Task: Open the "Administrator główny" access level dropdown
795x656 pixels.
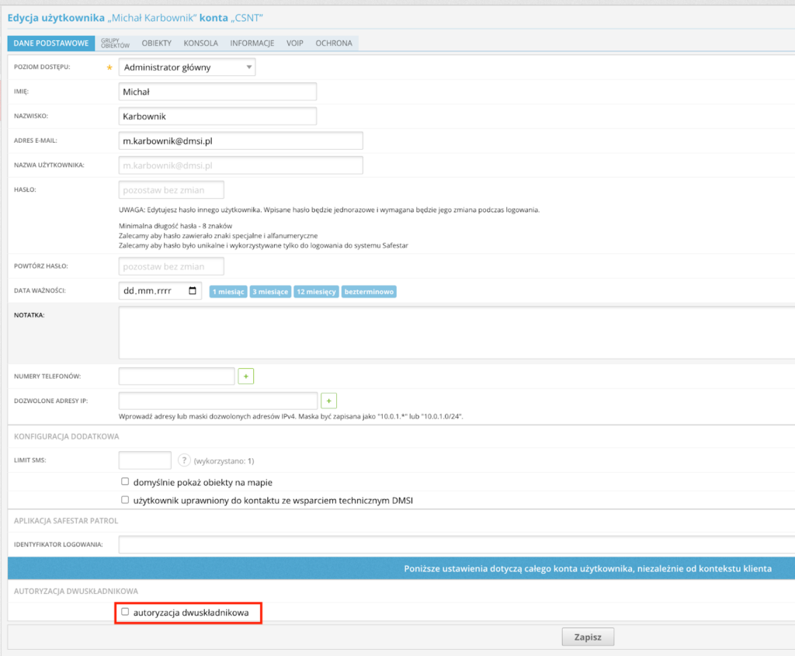Action: click(x=187, y=68)
